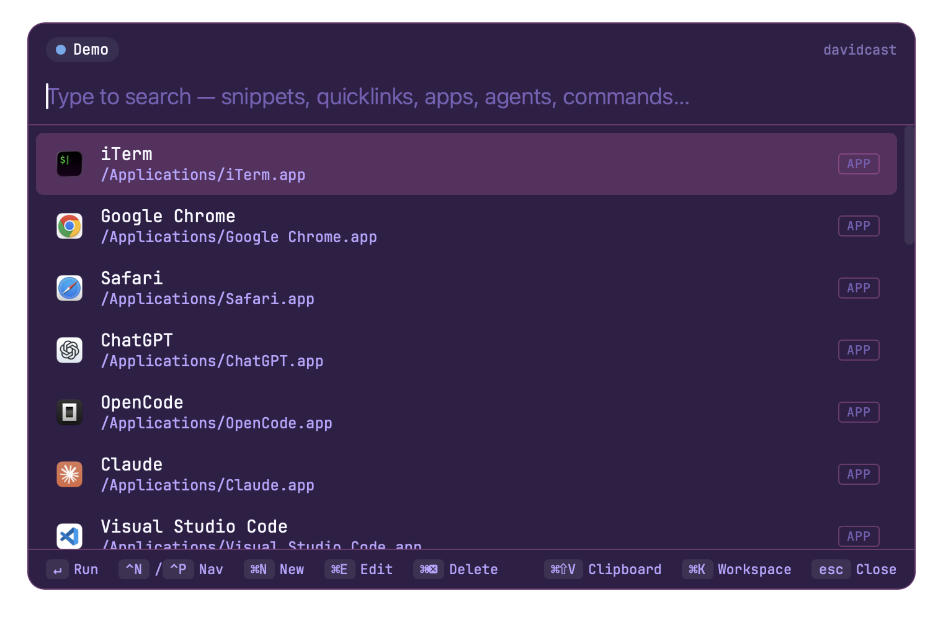Click the return key Run icon
This screenshot has height=622, width=943.
coord(57,570)
